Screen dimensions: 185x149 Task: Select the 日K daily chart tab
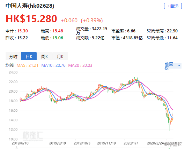(x=29, y=56)
